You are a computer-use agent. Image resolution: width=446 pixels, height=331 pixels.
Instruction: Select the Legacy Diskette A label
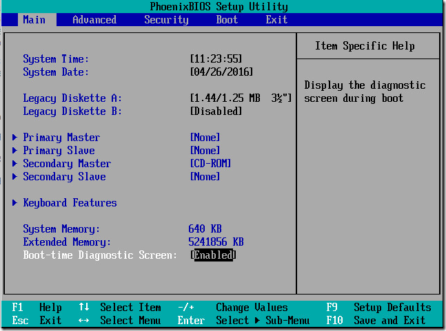click(x=72, y=98)
